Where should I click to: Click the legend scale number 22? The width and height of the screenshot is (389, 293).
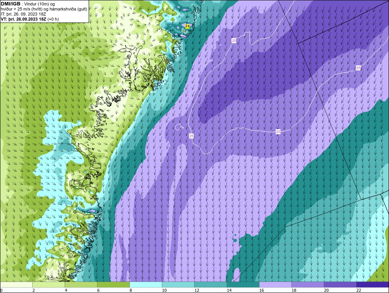pyautogui.click(x=359, y=291)
